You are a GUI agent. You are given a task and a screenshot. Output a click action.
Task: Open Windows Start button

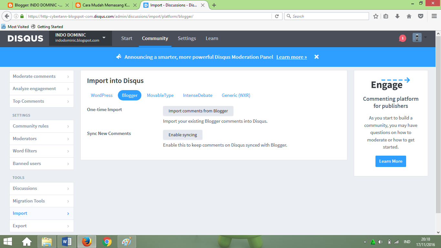pyautogui.click(x=8, y=242)
